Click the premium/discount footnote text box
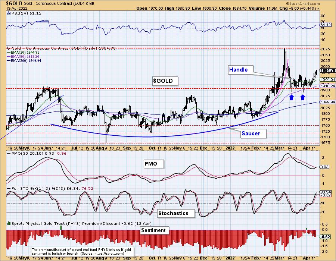336x261 pixels. (x=83, y=252)
